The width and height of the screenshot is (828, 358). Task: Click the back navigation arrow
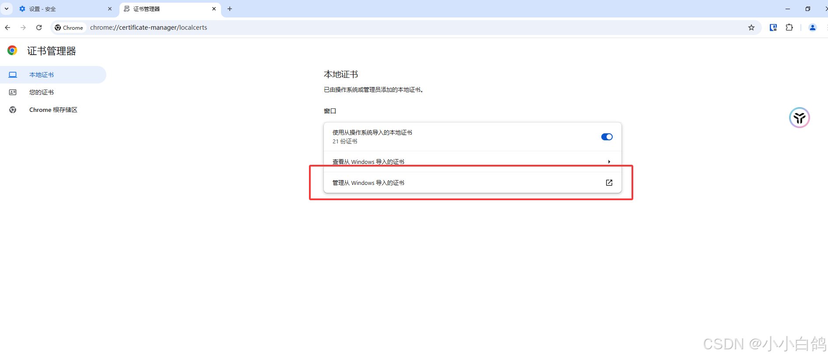pyautogui.click(x=7, y=28)
